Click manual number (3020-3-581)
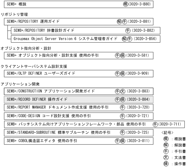 [137, 55]
